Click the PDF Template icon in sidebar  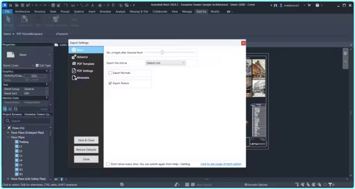click(x=74, y=64)
